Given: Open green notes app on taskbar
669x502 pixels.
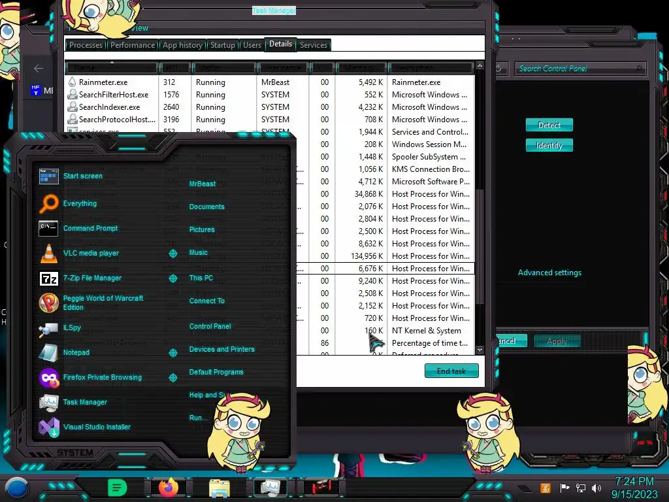Looking at the screenshot, I should [x=118, y=488].
